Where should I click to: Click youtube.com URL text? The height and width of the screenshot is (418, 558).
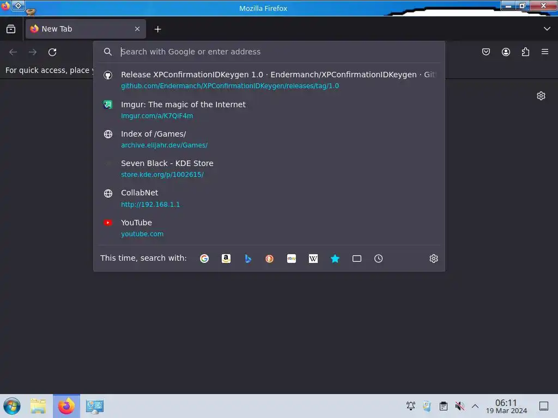pyautogui.click(x=142, y=234)
